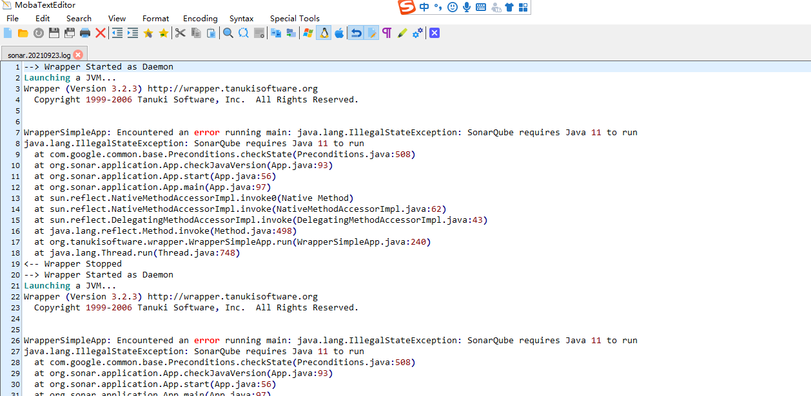The image size is (811, 396).
Task: Open the editor settings gears icon
Action: point(416,32)
